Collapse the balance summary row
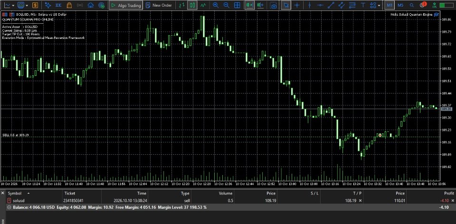This screenshot has width=456, height=224. pyautogui.click(x=9, y=207)
